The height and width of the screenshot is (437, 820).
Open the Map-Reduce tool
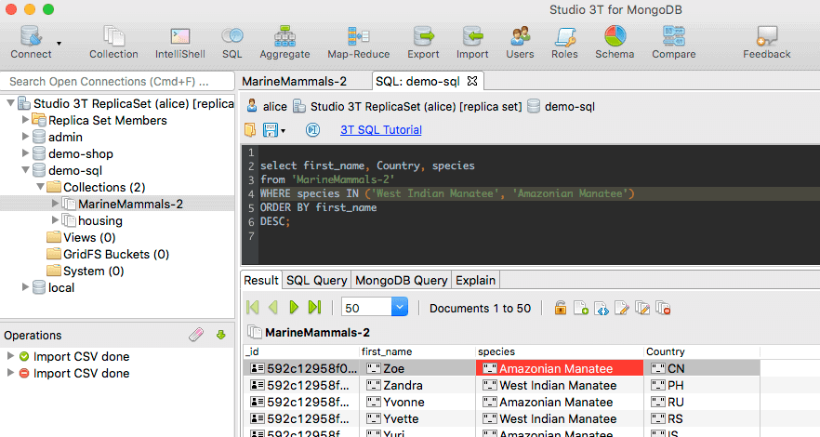click(358, 43)
